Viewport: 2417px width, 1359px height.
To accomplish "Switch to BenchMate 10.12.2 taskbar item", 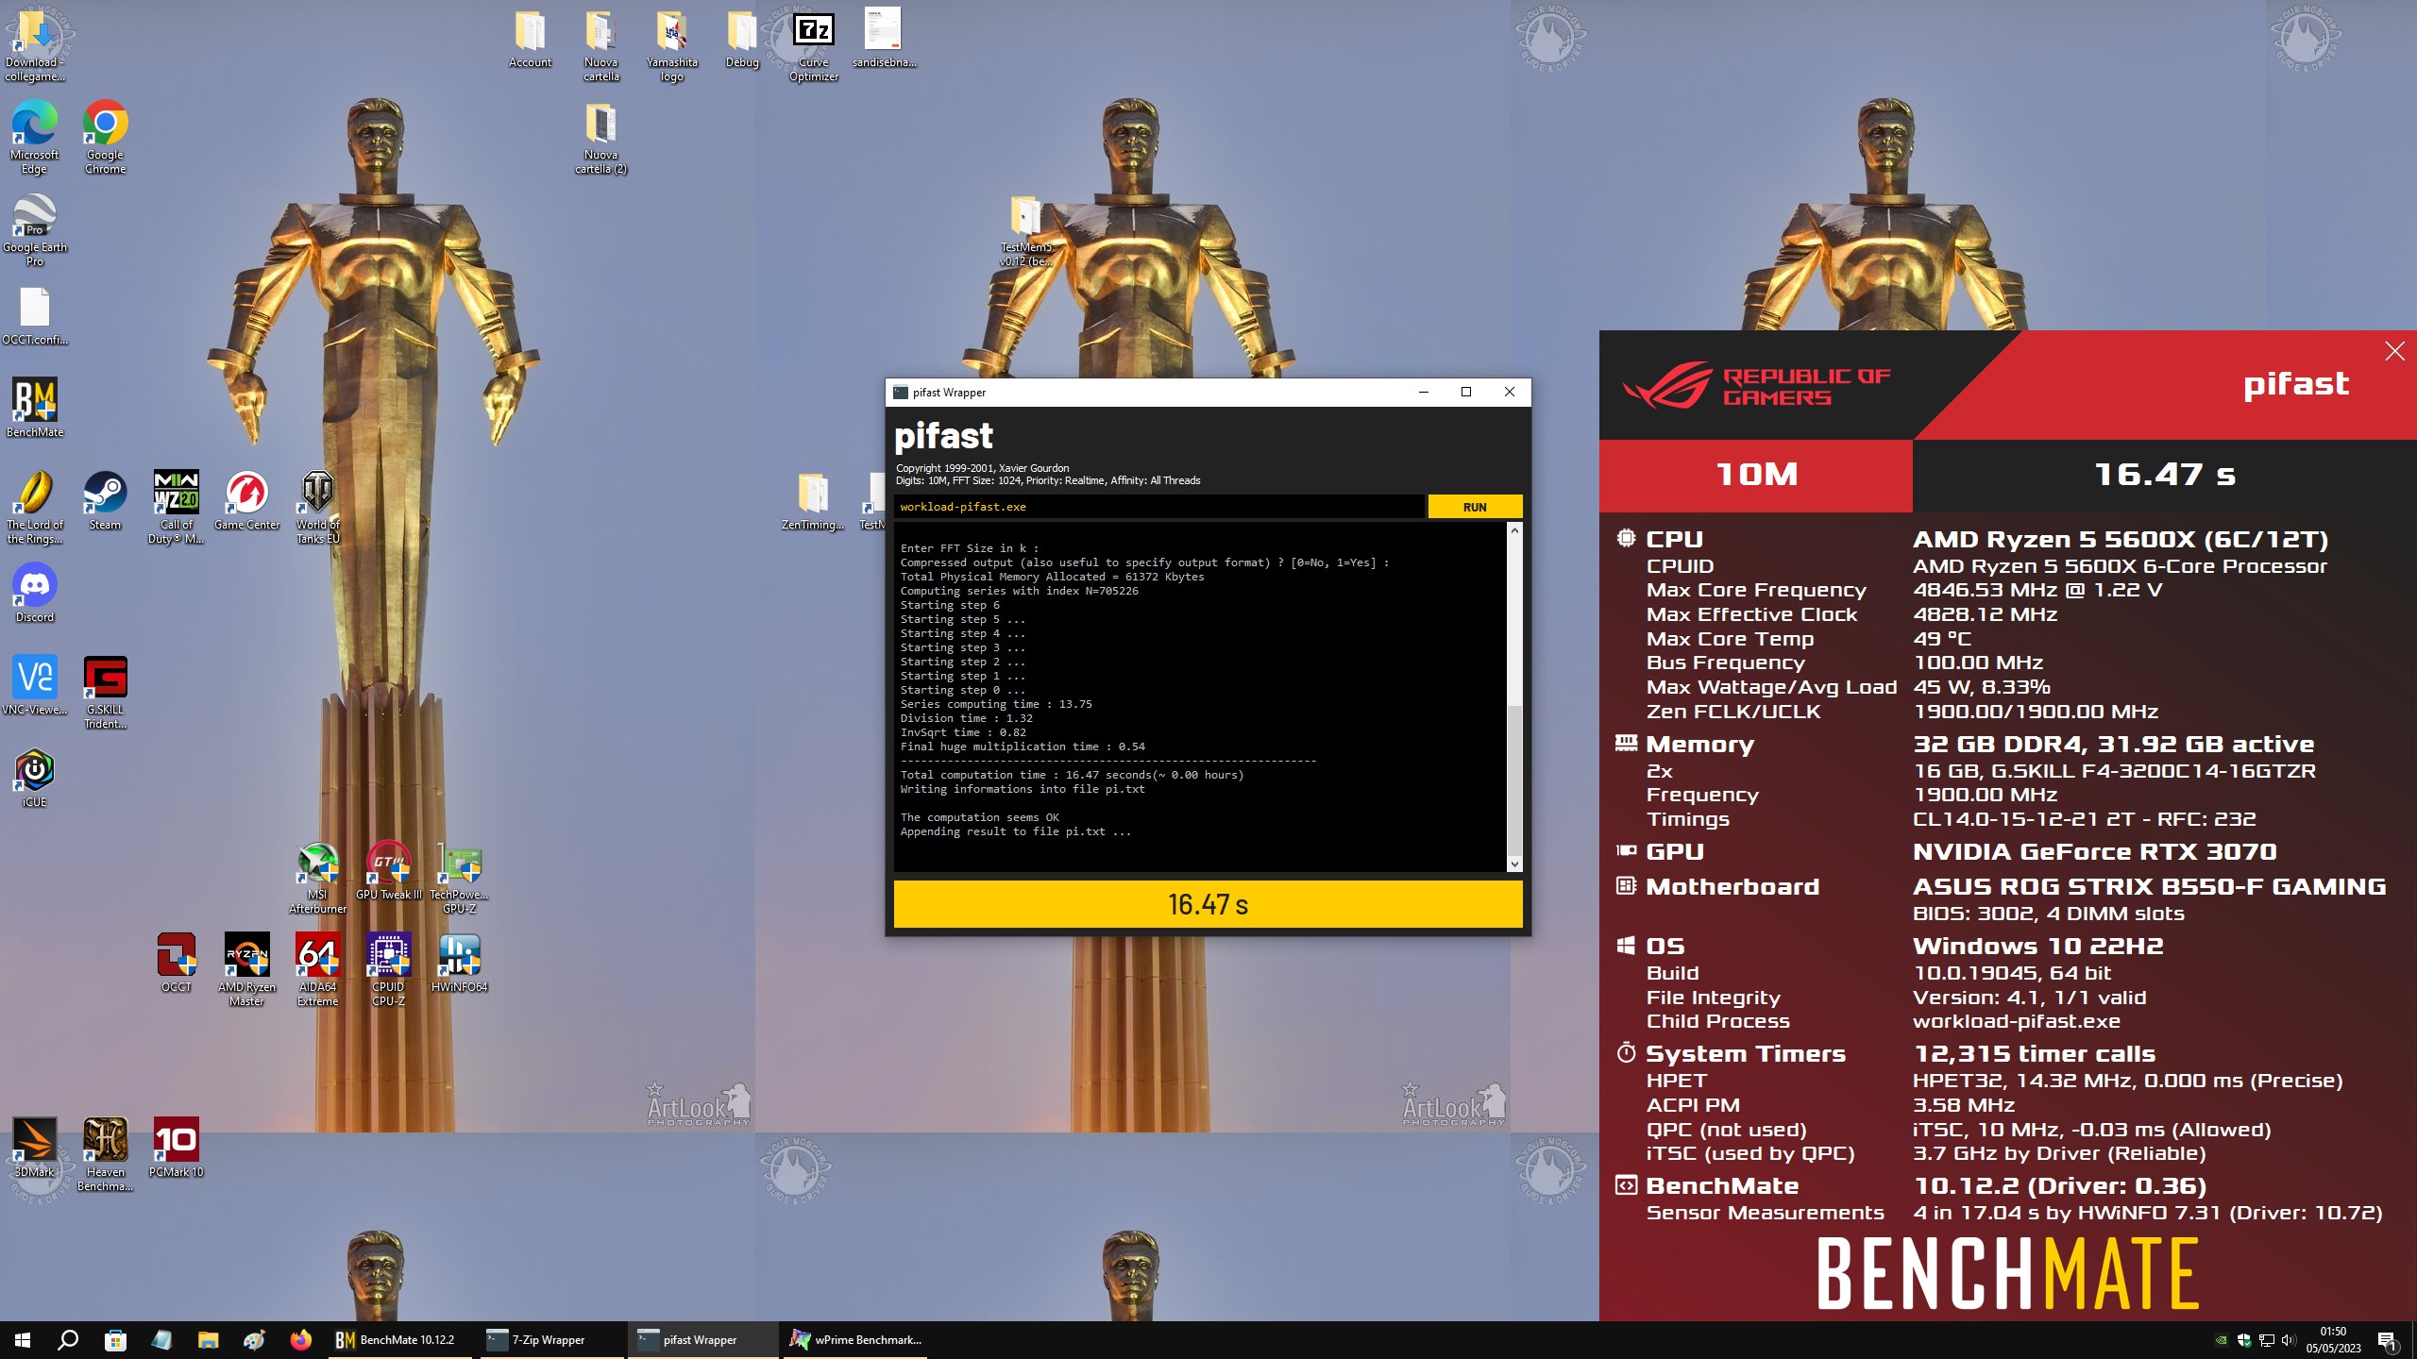I will 399,1339.
